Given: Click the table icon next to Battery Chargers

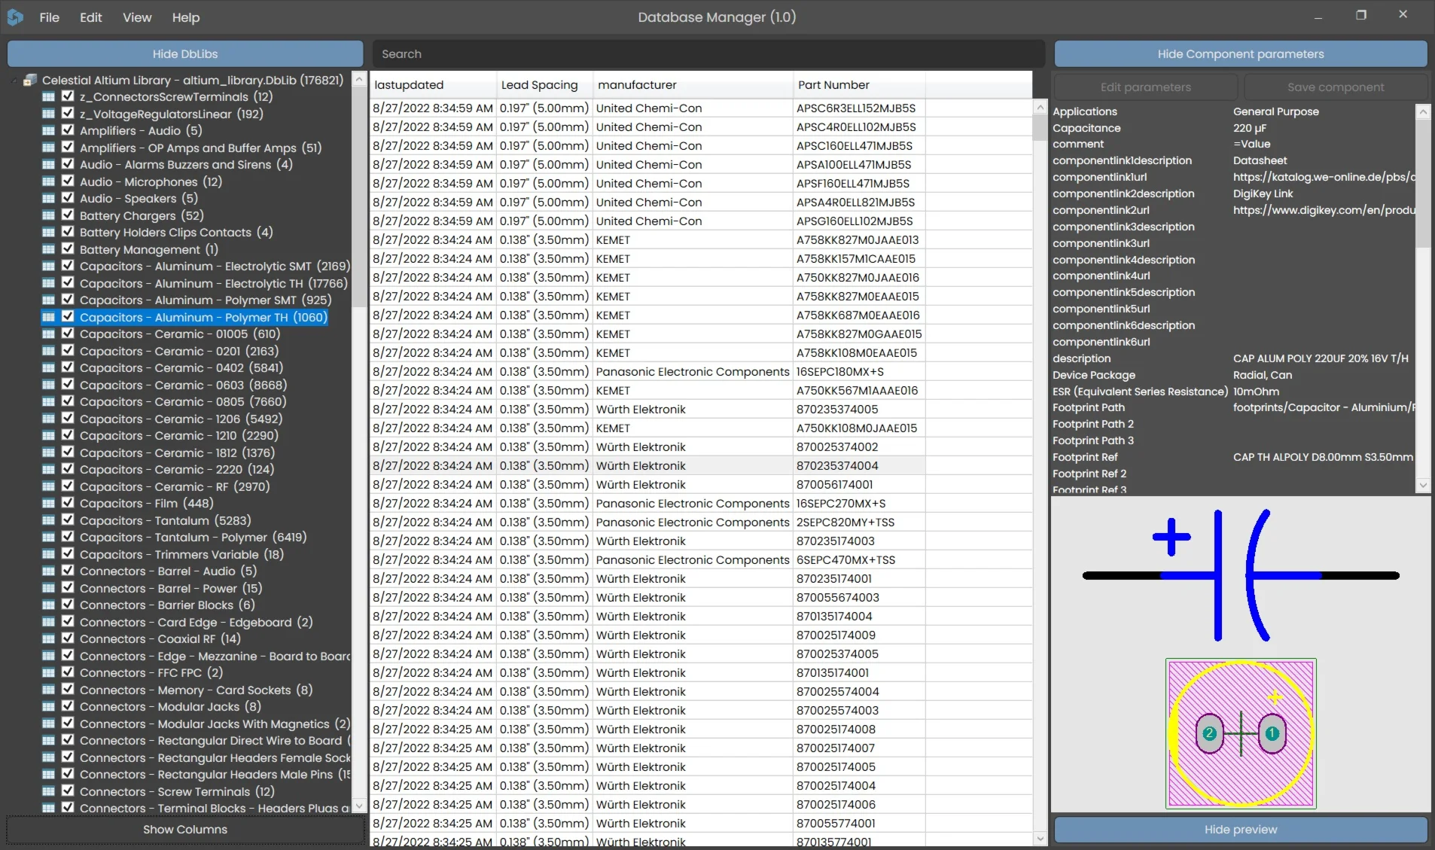Looking at the screenshot, I should [48, 216].
